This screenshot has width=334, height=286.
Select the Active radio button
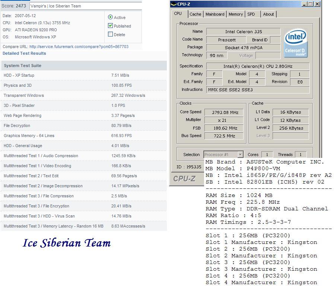click(110, 17)
